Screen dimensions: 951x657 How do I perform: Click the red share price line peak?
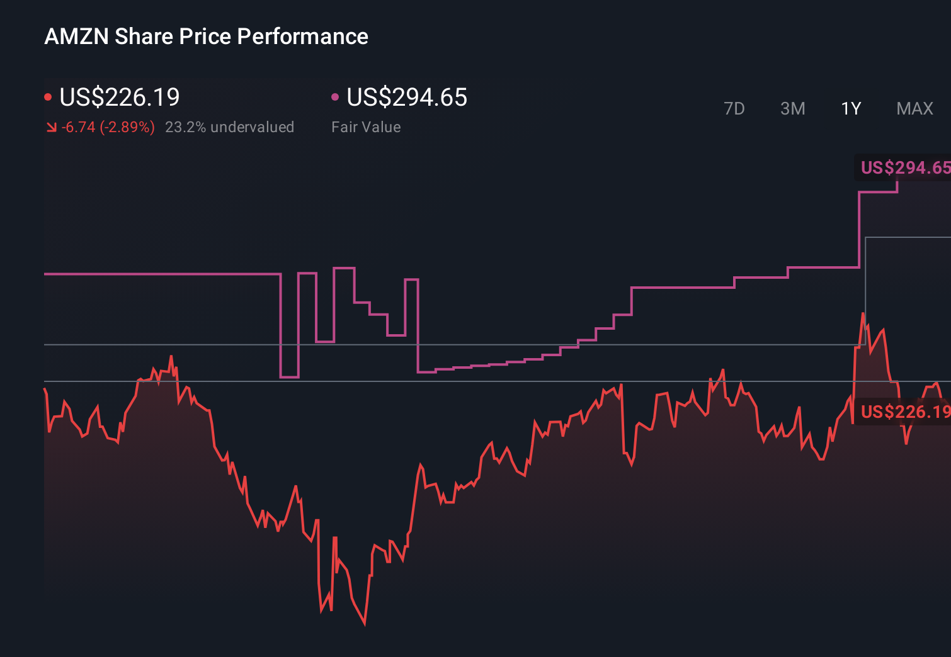[863, 312]
